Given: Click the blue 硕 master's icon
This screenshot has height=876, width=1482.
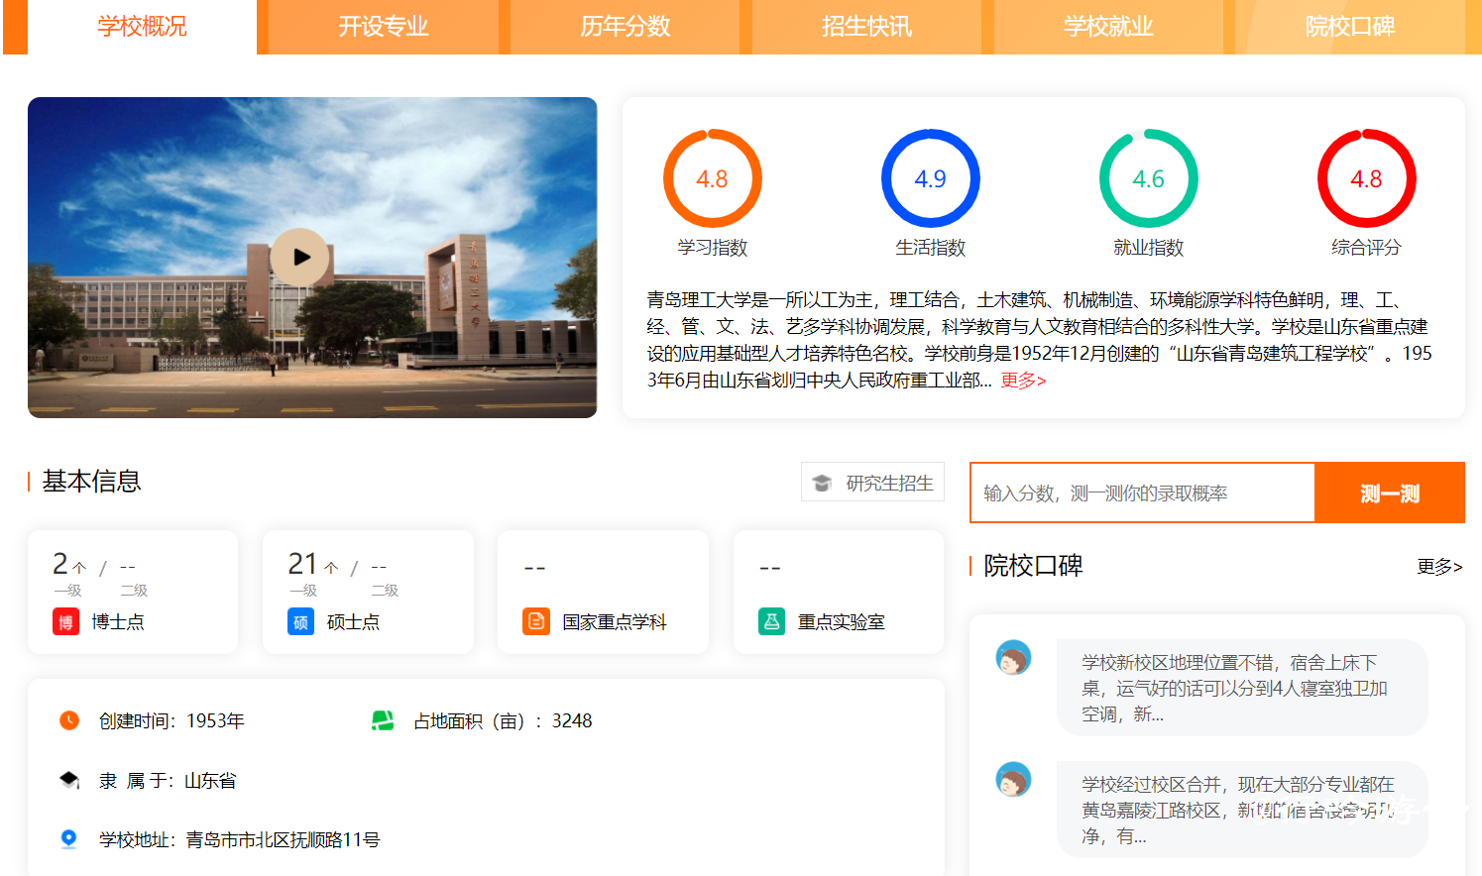Looking at the screenshot, I should click(x=300, y=621).
